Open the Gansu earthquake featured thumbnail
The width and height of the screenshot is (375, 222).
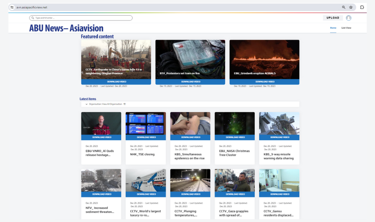coord(116,59)
